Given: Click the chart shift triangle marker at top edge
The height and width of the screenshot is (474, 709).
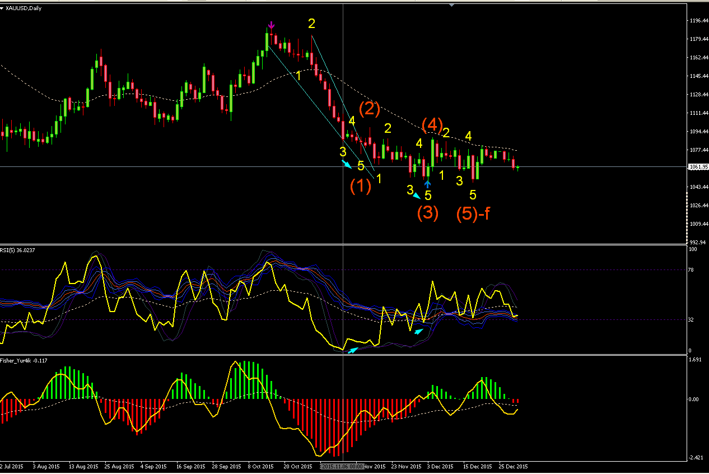Looking at the screenshot, I should (x=451, y=4).
